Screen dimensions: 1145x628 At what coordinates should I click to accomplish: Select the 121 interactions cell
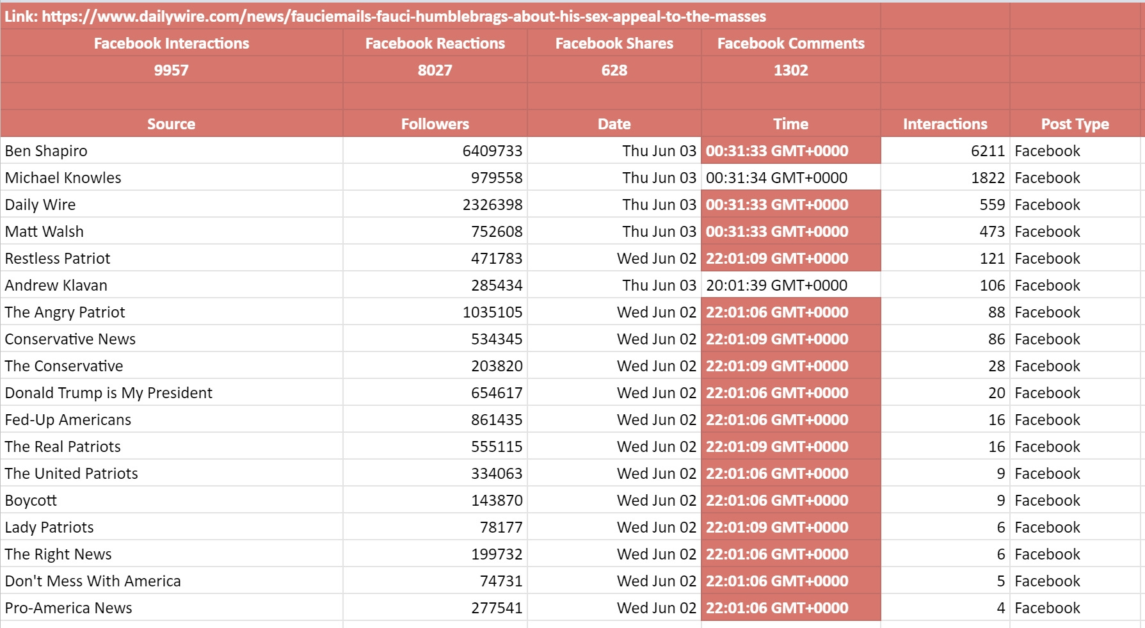945,258
